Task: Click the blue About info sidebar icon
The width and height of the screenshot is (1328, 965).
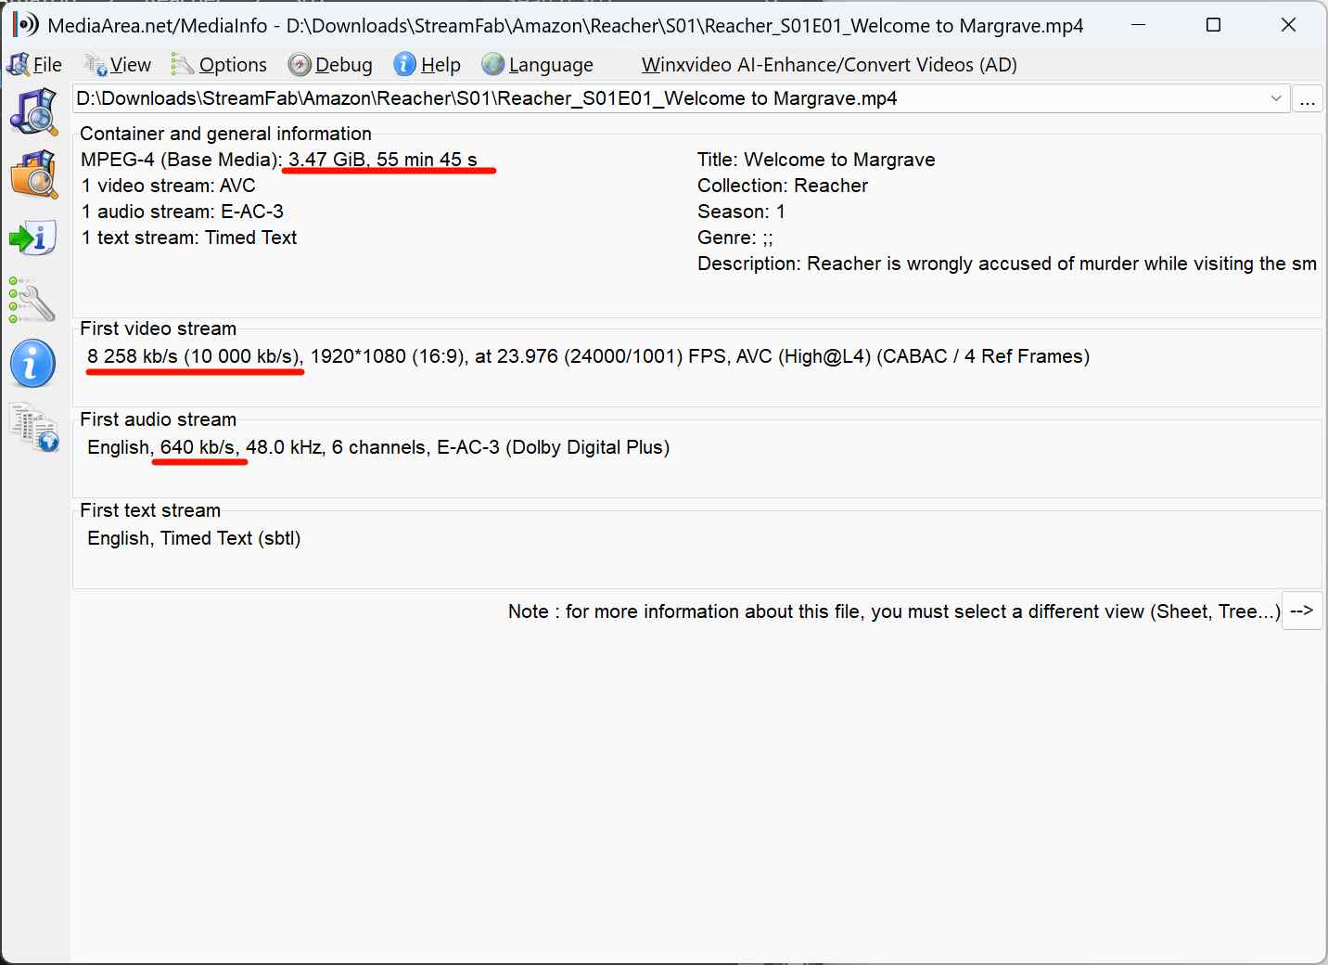Action: pos(33,364)
